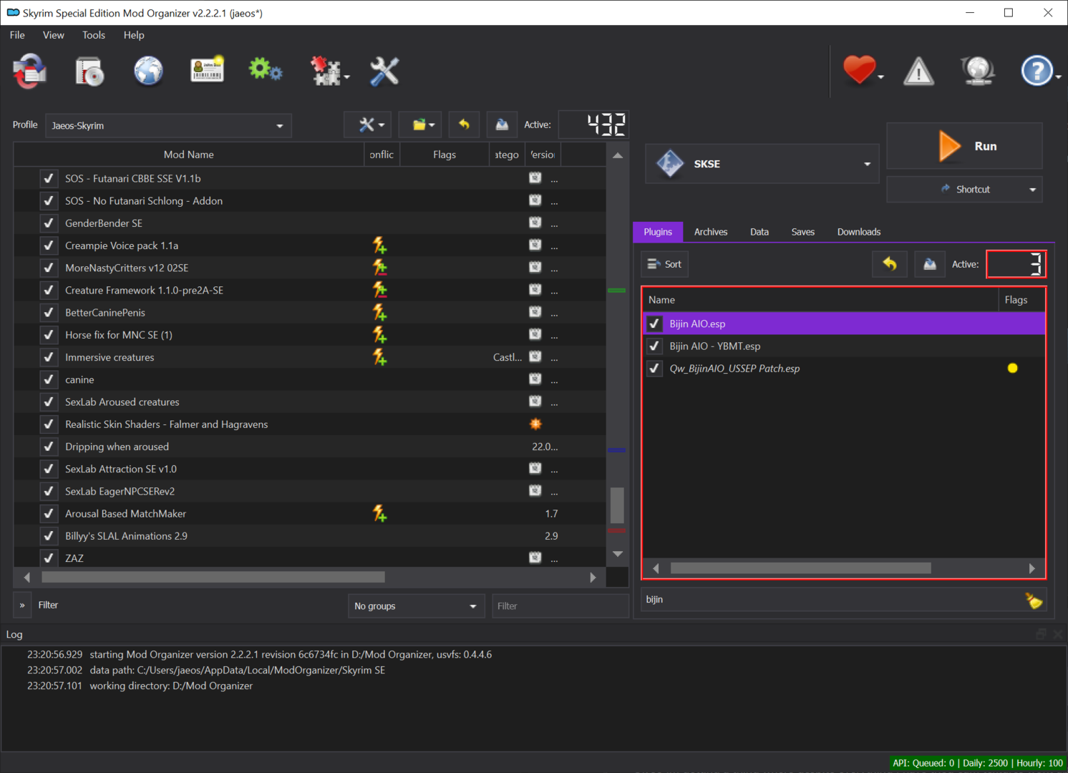Viewport: 1068px width, 773px height.
Task: Toggle the ZAZ mod checkbox
Action: pos(49,558)
